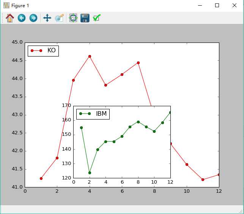244x214 pixels.
Task: Click the 45.0 y-axis label
Action: click(17, 42)
